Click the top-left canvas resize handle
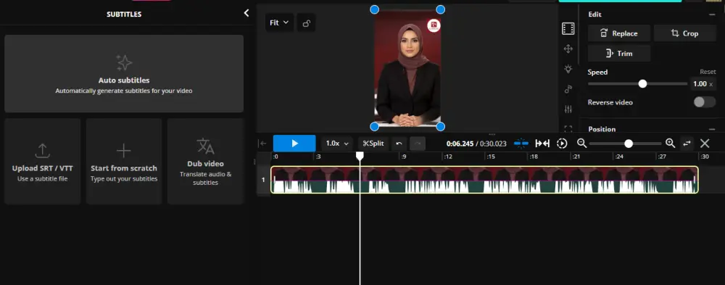Image resolution: width=725 pixels, height=285 pixels. point(375,9)
